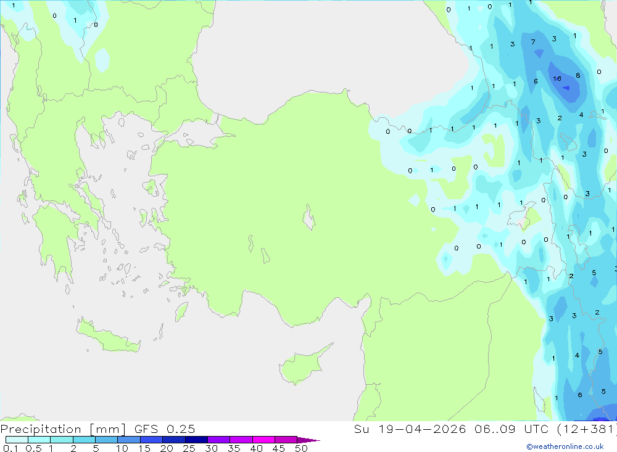Select the 35–40 mm purple legend swatch
The width and height of the screenshot is (617, 452).
tap(241, 440)
